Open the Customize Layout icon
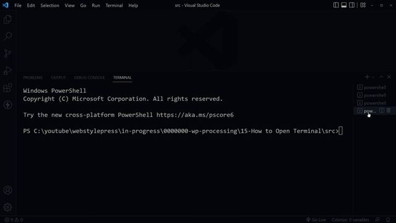 click(x=363, y=5)
